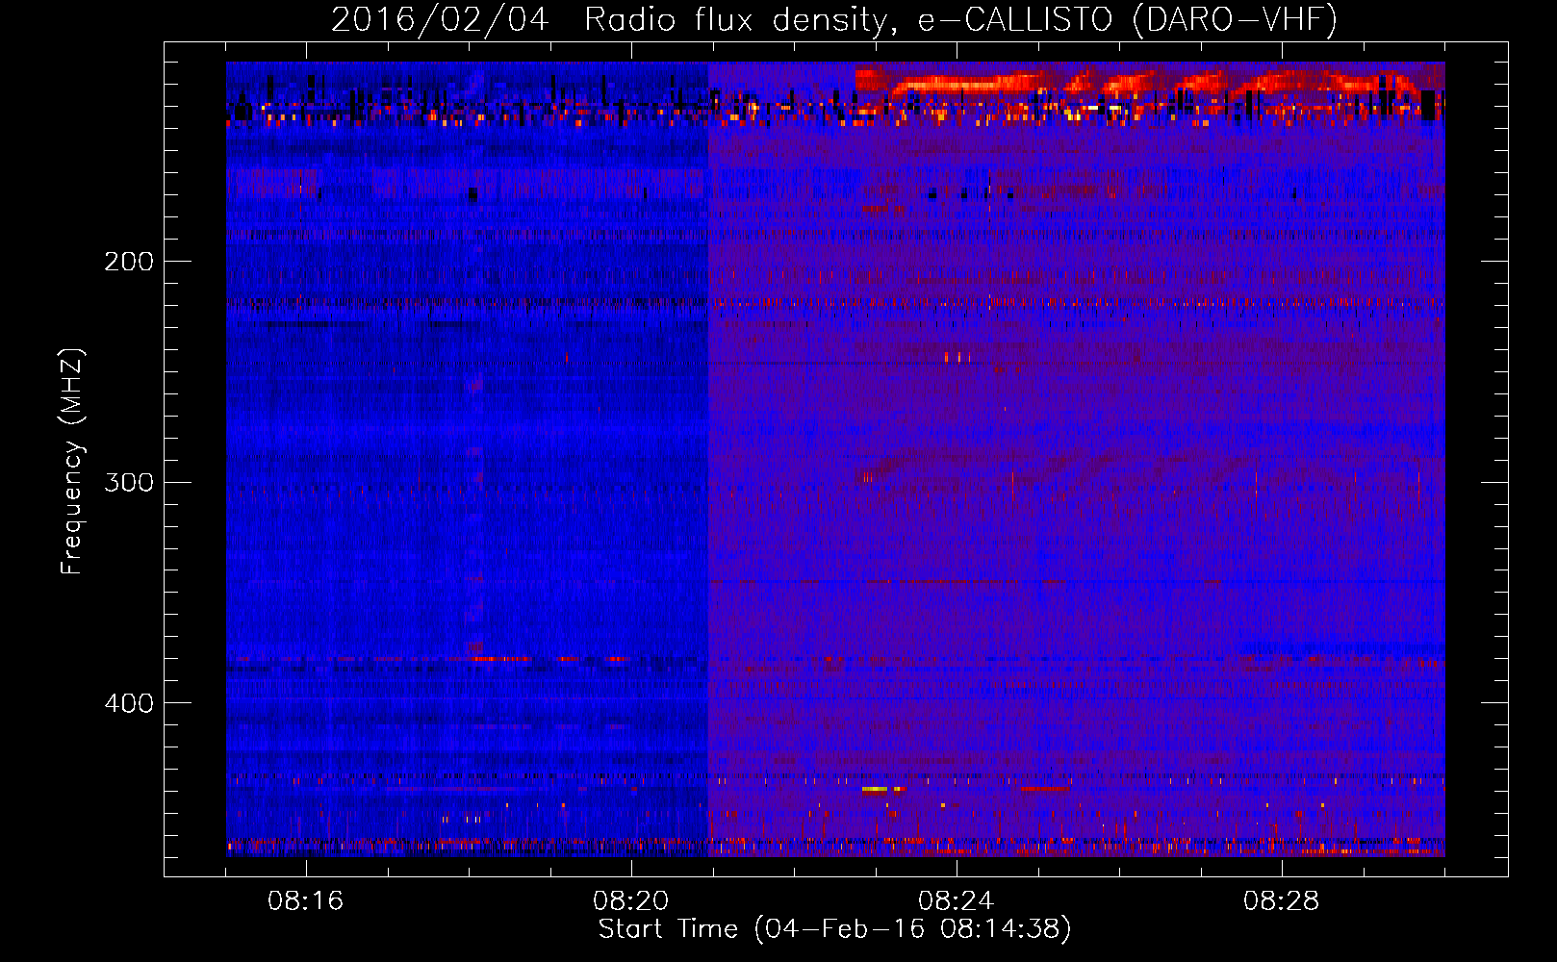The width and height of the screenshot is (1557, 962).
Task: Click the 200 frequency tick label
Action: coord(129,262)
